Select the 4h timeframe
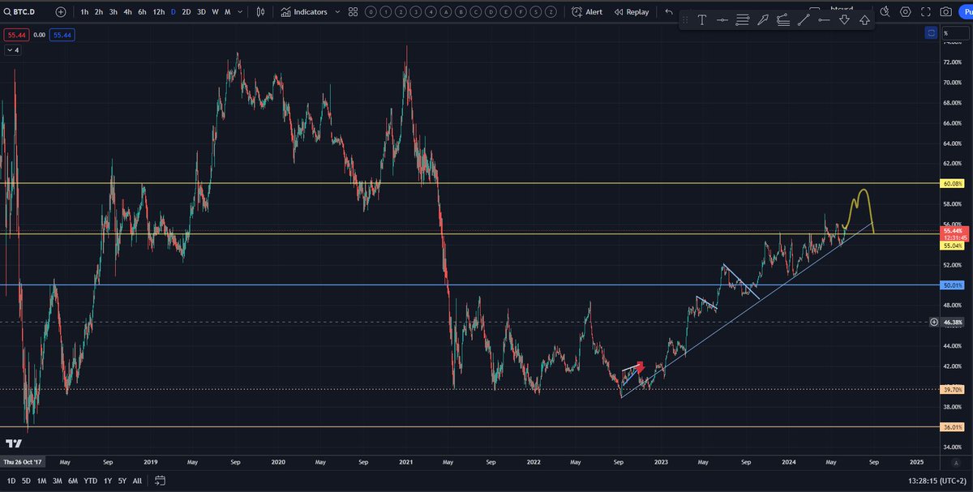The image size is (973, 492). tap(127, 12)
